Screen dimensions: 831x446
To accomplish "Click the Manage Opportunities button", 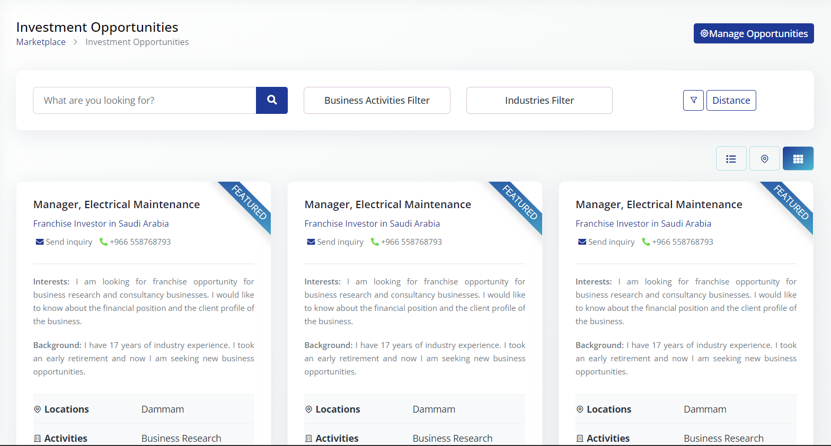I will tap(753, 33).
